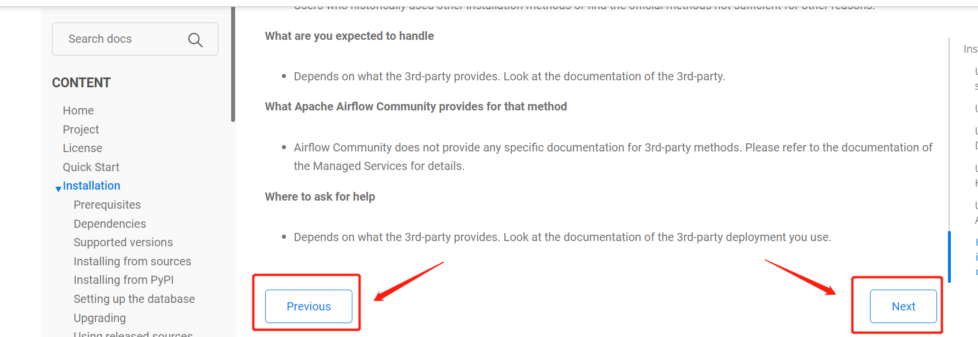Open the Supported versions page
The width and height of the screenshot is (978, 337).
coord(123,242)
